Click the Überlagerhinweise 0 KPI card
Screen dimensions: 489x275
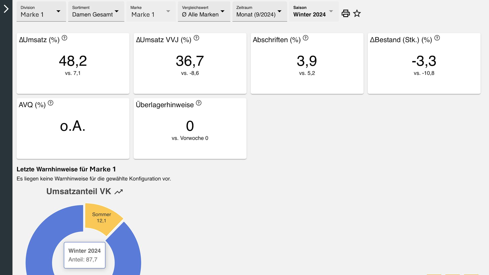[x=190, y=129]
